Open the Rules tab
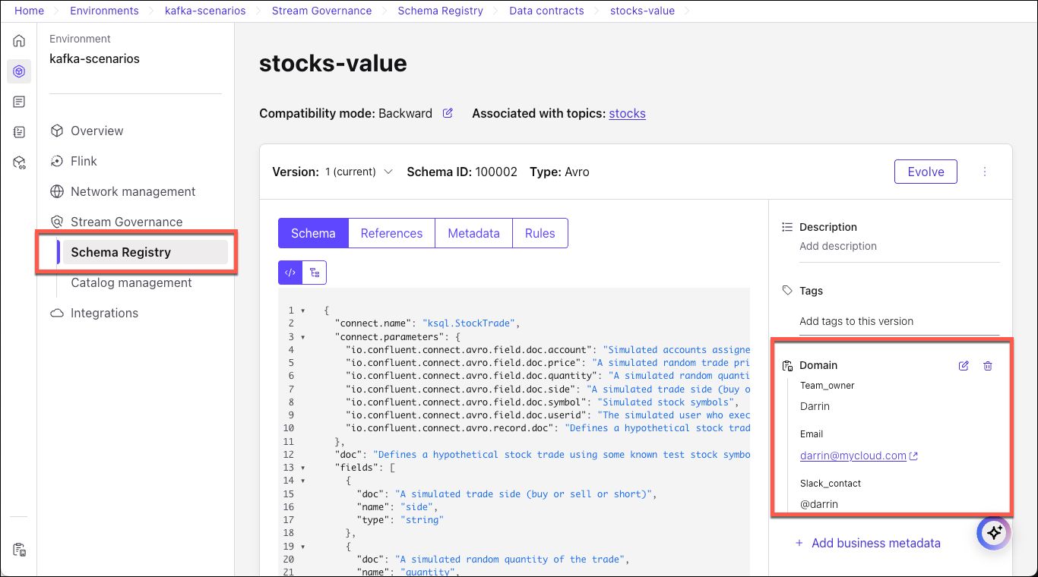This screenshot has height=577, width=1038. (x=540, y=233)
